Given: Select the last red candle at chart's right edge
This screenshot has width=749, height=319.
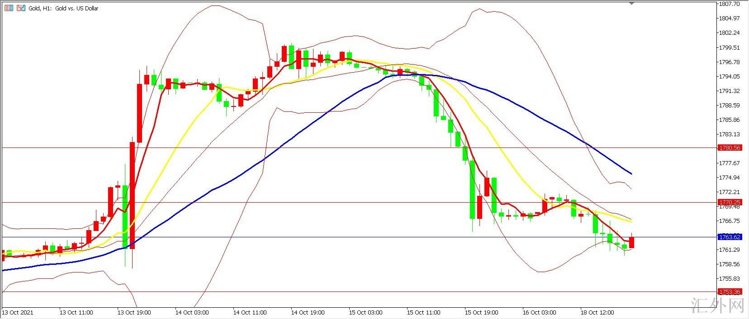Looking at the screenshot, I should [x=632, y=242].
